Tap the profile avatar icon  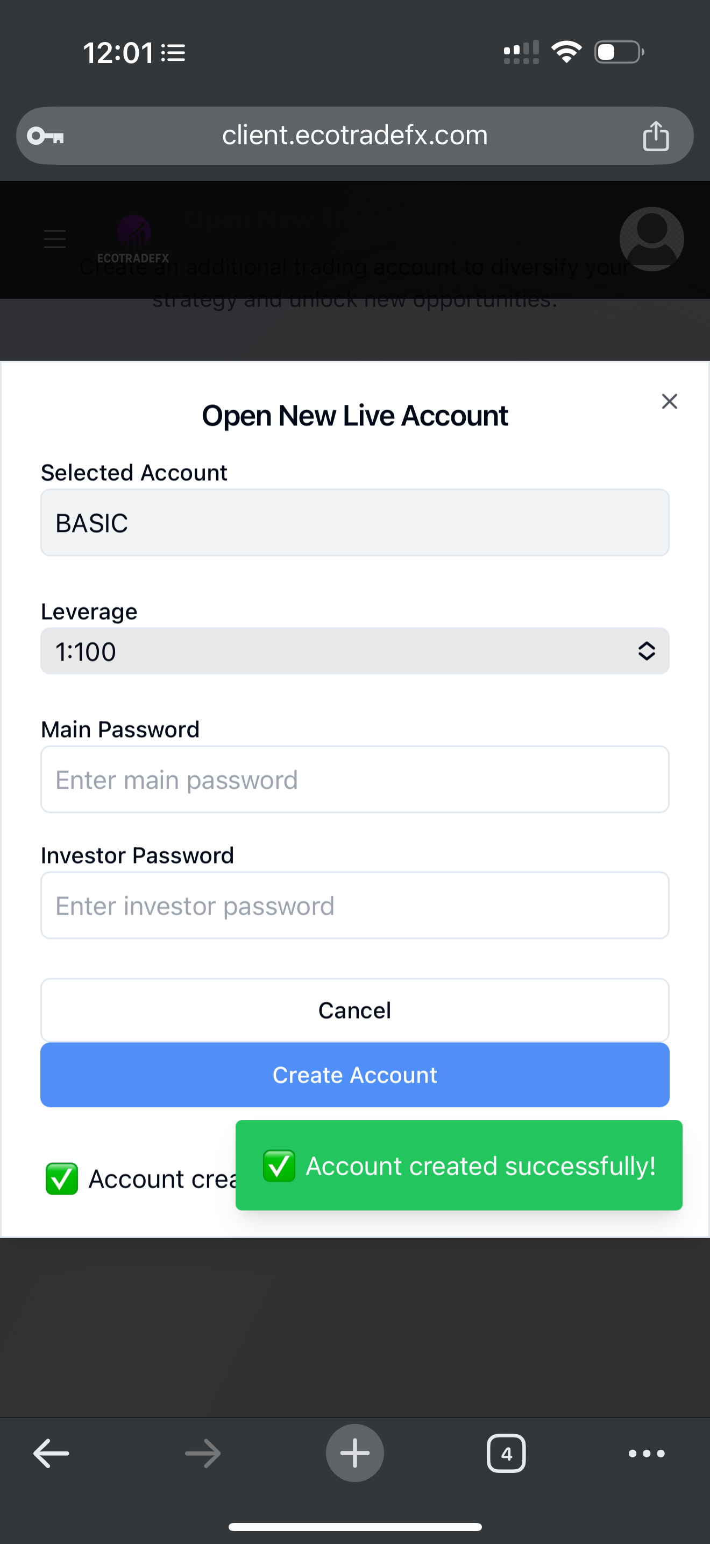651,238
